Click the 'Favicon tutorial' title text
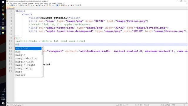The width and height of the screenshot is (188, 106). tap(53, 18)
